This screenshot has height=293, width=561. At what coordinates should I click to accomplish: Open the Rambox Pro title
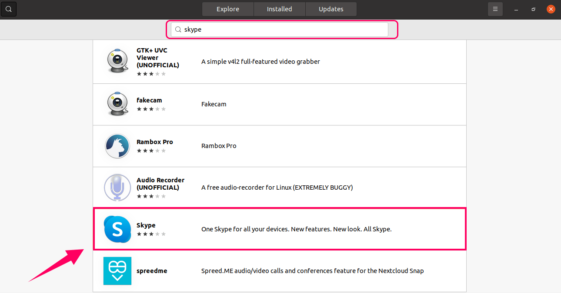155,142
